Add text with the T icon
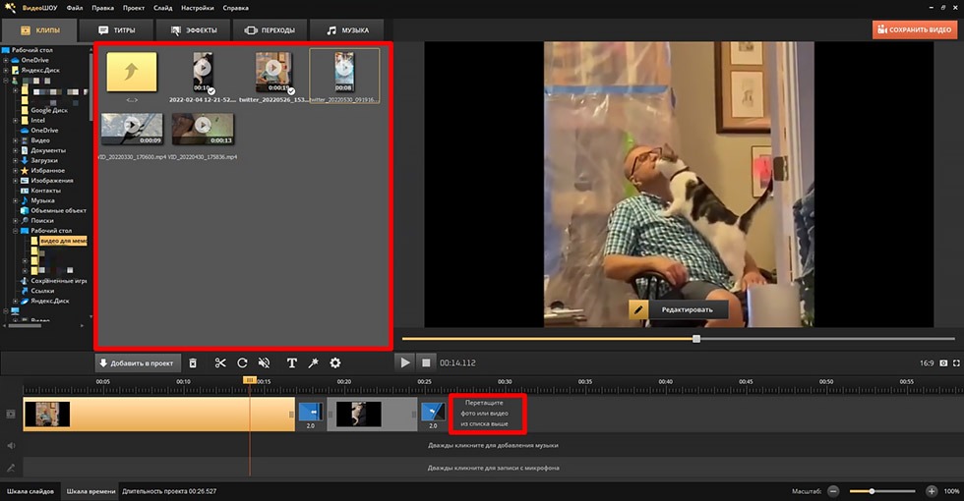The height and width of the screenshot is (501, 964). click(292, 362)
